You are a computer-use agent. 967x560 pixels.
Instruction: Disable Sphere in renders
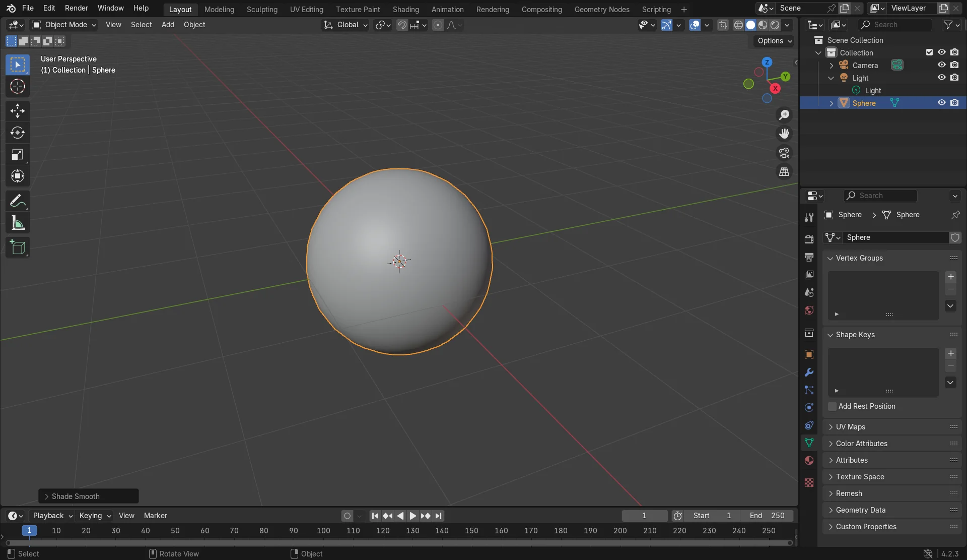pos(954,103)
